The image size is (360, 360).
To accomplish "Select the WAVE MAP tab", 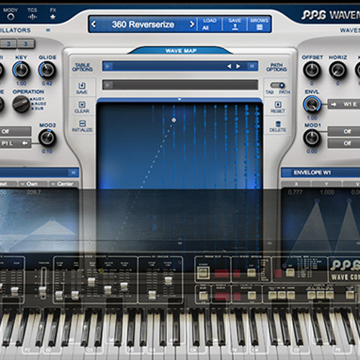I will 181,50.
